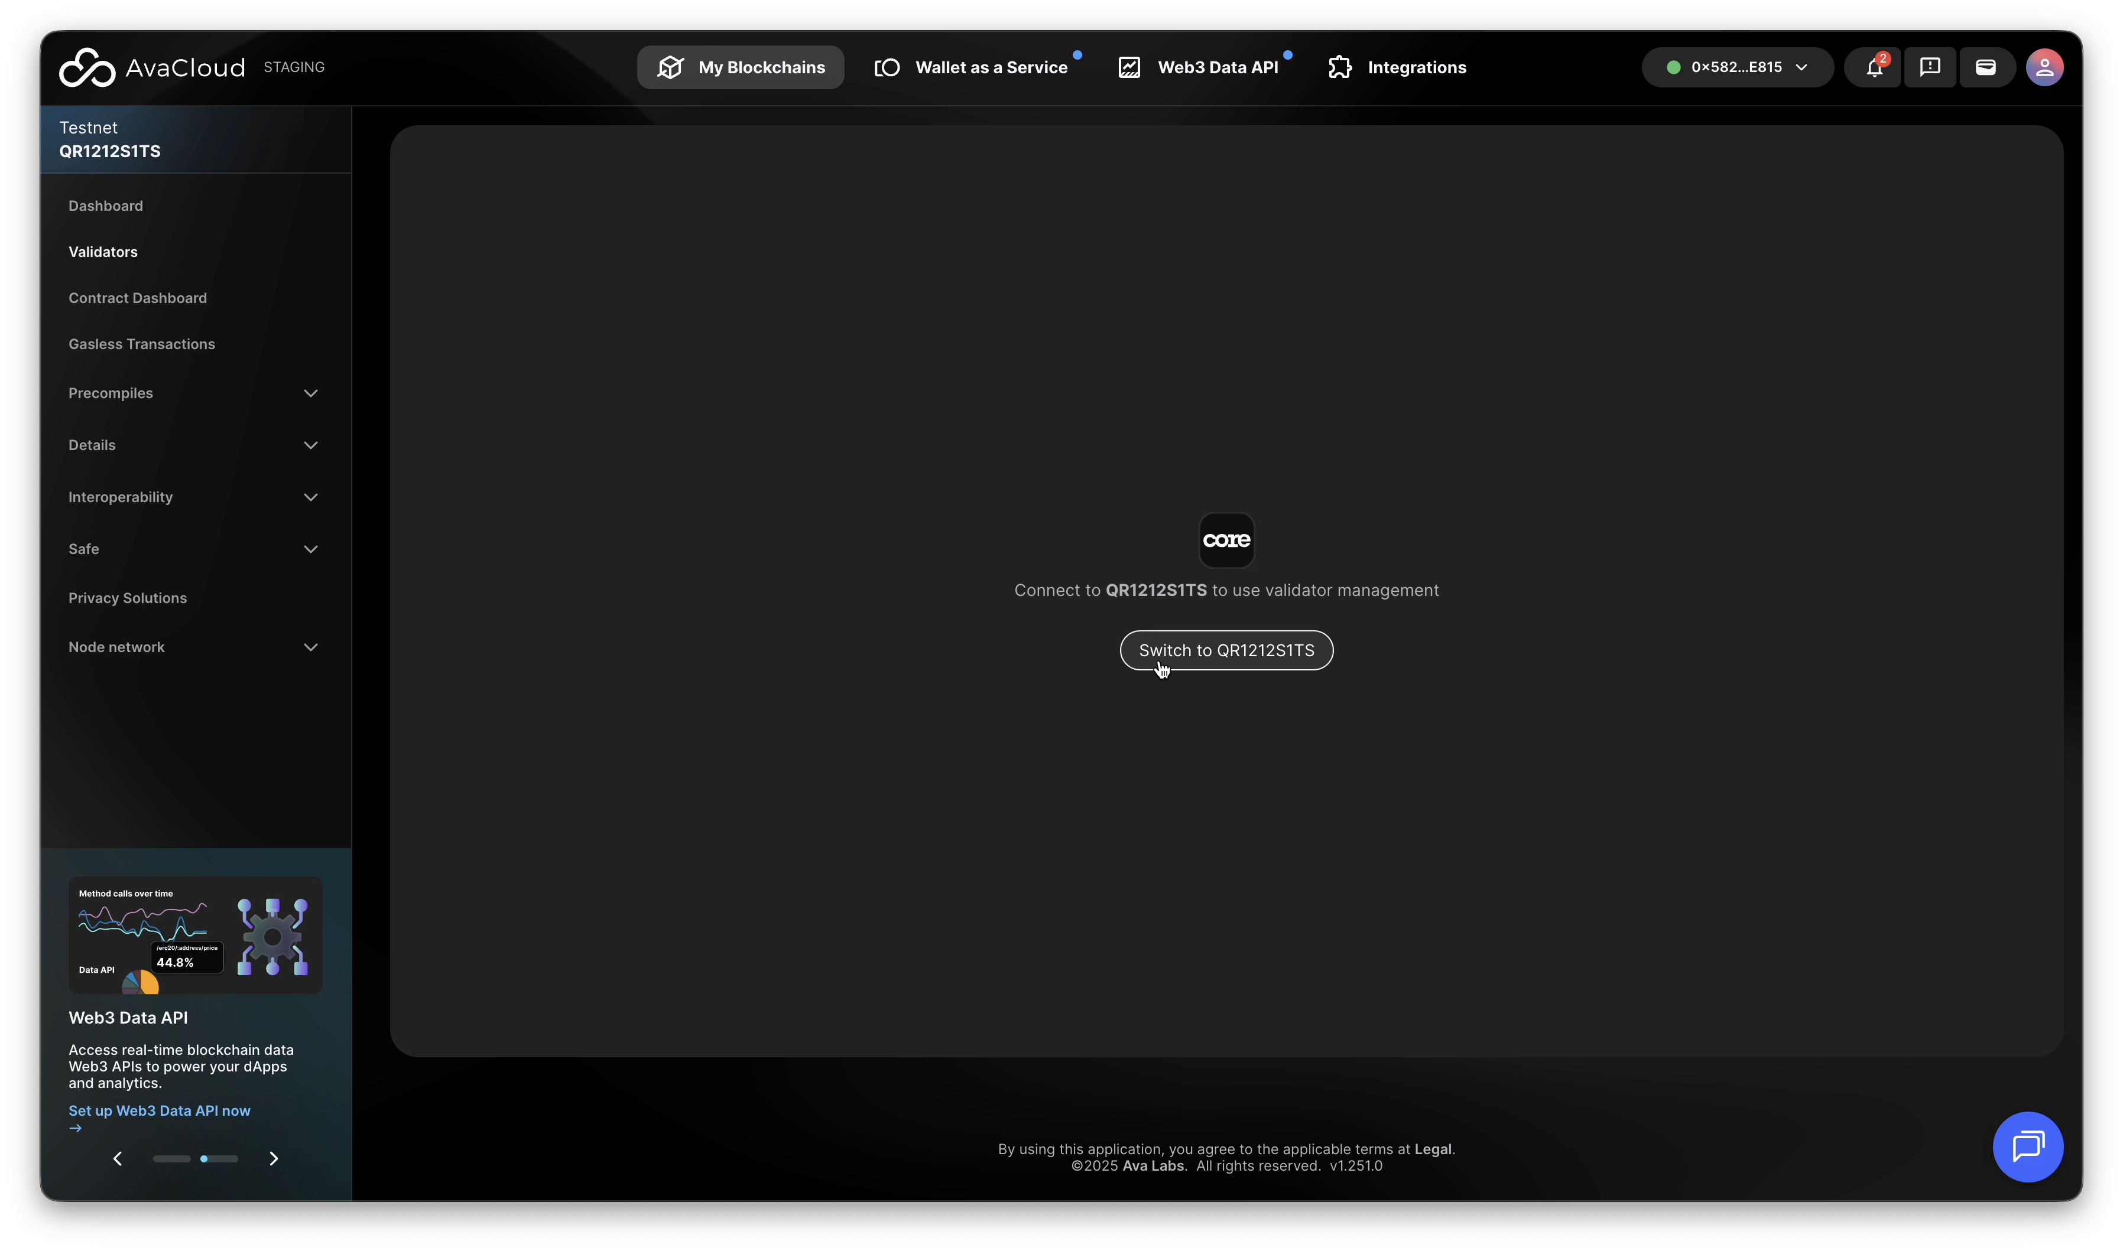Image resolution: width=2123 pixels, height=1251 pixels.
Task: Open the notifications bell icon
Action: [x=1874, y=67]
